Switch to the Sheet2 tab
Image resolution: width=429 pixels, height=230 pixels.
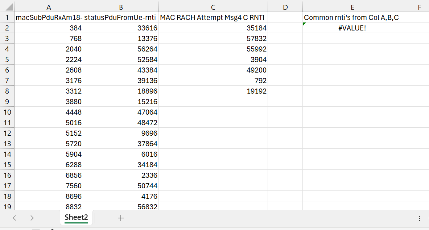point(76,218)
